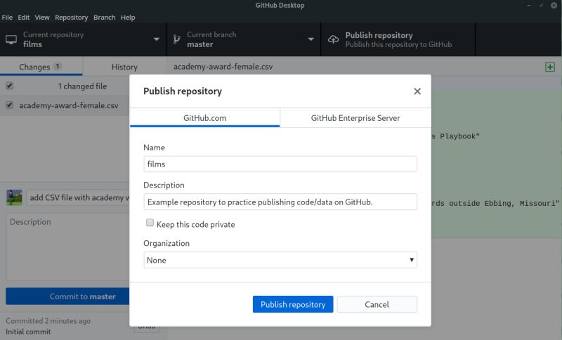Toggle the '1 changed file' select-all checkbox
Image resolution: width=562 pixels, height=340 pixels.
click(10, 86)
